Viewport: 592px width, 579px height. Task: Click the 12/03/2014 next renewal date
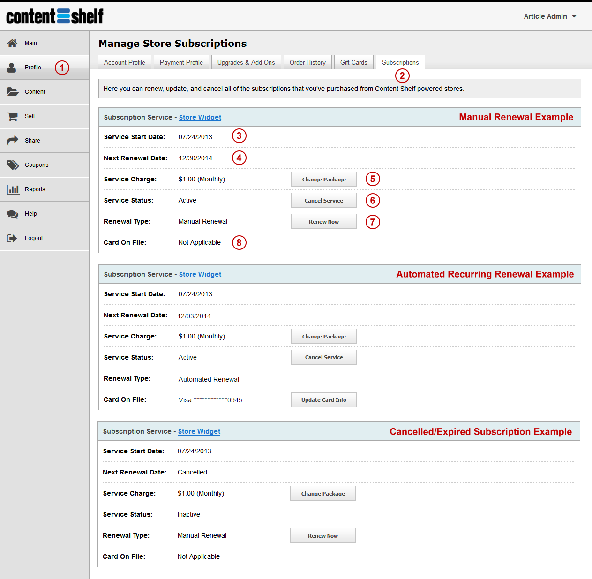(194, 316)
